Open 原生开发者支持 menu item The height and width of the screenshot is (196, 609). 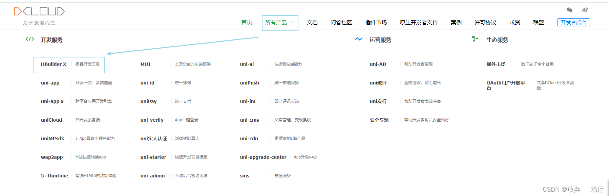(419, 23)
